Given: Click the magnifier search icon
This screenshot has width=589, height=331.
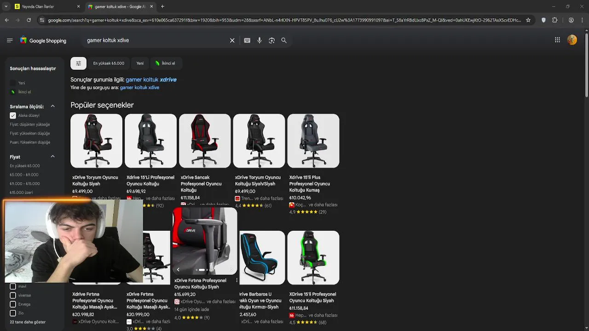Looking at the screenshot, I should [284, 40].
